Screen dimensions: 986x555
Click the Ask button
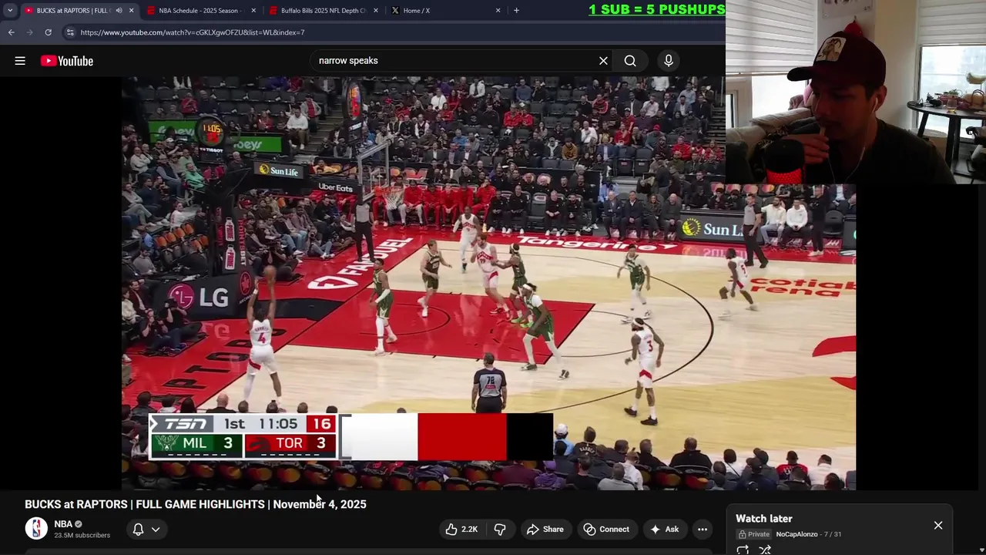coord(664,529)
